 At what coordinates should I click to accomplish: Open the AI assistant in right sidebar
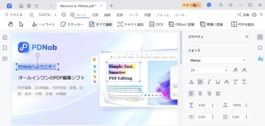(260, 59)
